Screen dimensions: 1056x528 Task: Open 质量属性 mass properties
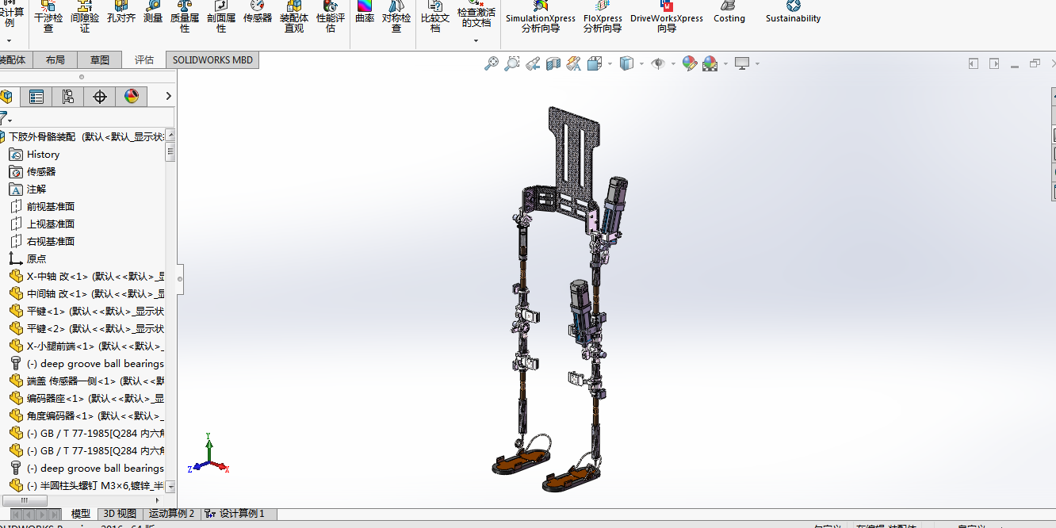point(185,17)
